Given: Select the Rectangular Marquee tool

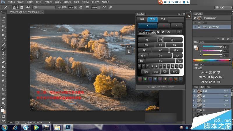Looking at the screenshot, I should tap(3, 22).
